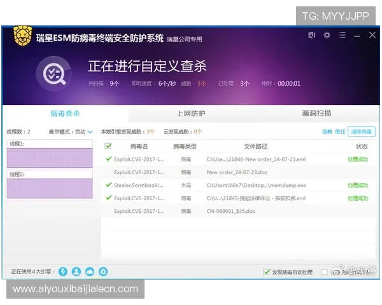Click 处理成功 status in 21845 eml row
This screenshot has width=382, height=305.
[x=358, y=198]
